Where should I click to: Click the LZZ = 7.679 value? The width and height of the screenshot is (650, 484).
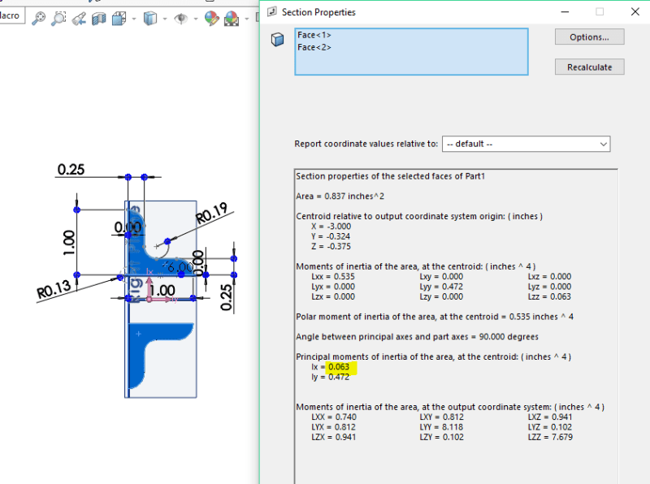[x=550, y=437]
